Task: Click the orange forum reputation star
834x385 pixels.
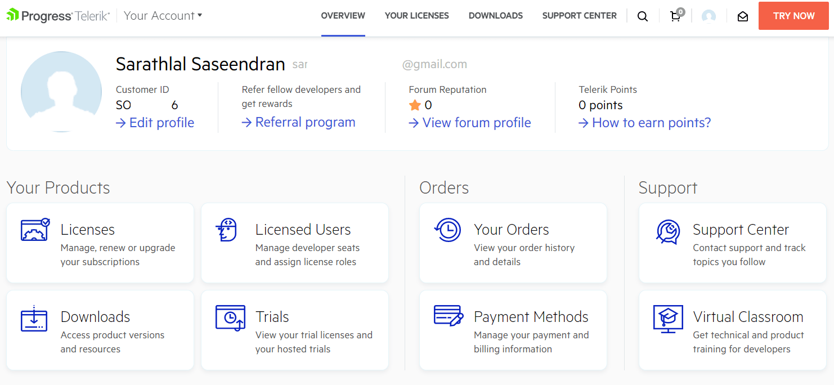Action: [x=415, y=105]
